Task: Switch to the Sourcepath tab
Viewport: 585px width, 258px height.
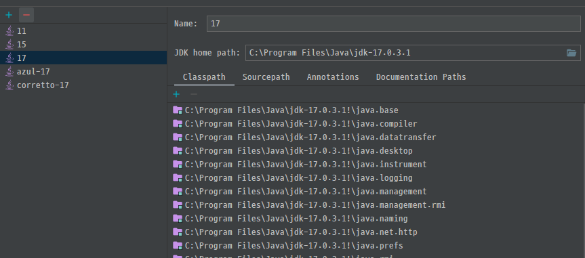Action: pyautogui.click(x=266, y=77)
